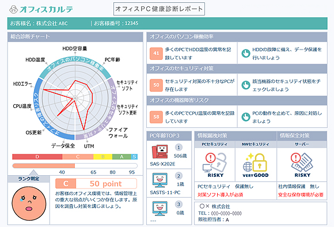Click the お客様名 株式会社 ABC text
This screenshot has height=227, width=334.
(39, 24)
